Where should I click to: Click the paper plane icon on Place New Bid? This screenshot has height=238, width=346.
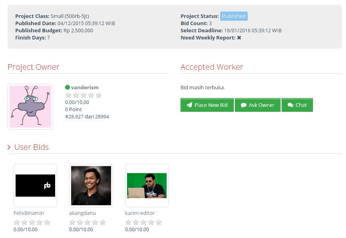[189, 105]
